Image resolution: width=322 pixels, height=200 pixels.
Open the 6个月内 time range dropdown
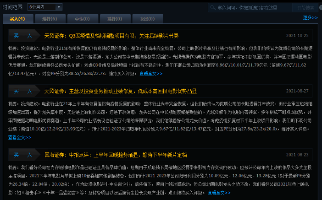(x=45, y=7)
